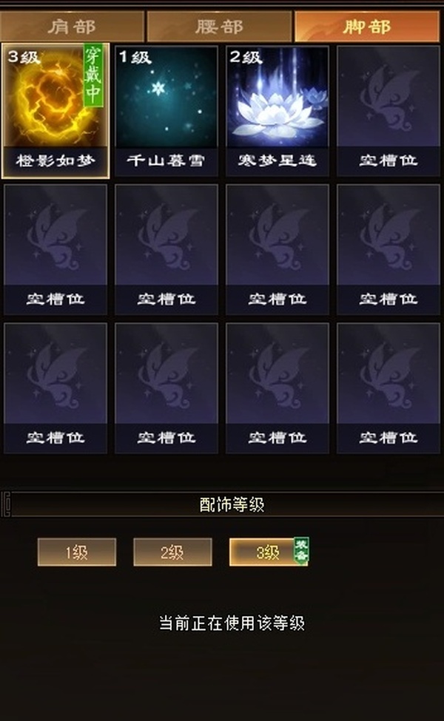Switch to the 腰部 tab
The image size is (444, 721).
tap(219, 27)
